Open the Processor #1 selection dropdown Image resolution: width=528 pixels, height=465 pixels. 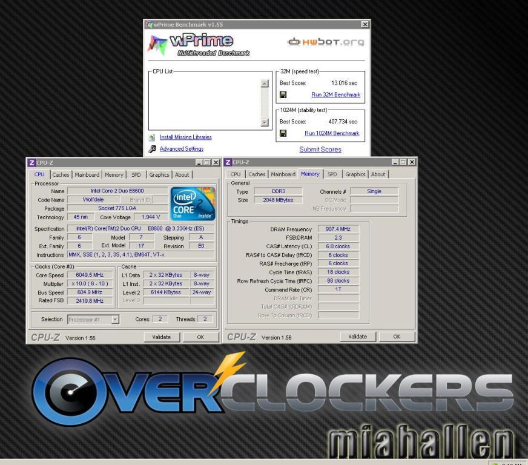[115, 319]
